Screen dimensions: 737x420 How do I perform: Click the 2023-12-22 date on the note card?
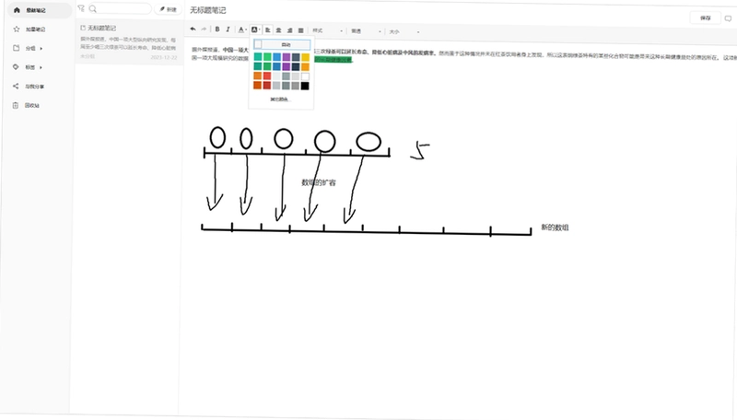[164, 57]
